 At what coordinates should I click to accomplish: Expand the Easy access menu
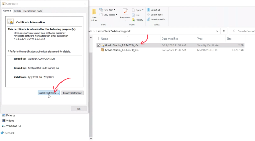[108, 15]
